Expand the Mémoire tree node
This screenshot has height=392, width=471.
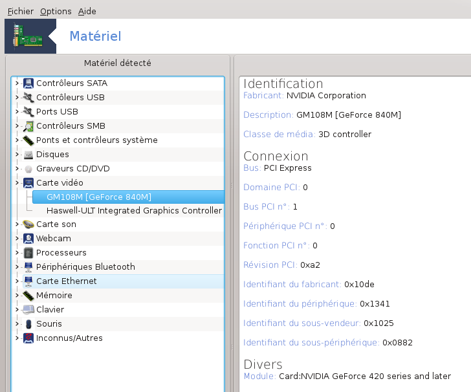17,295
